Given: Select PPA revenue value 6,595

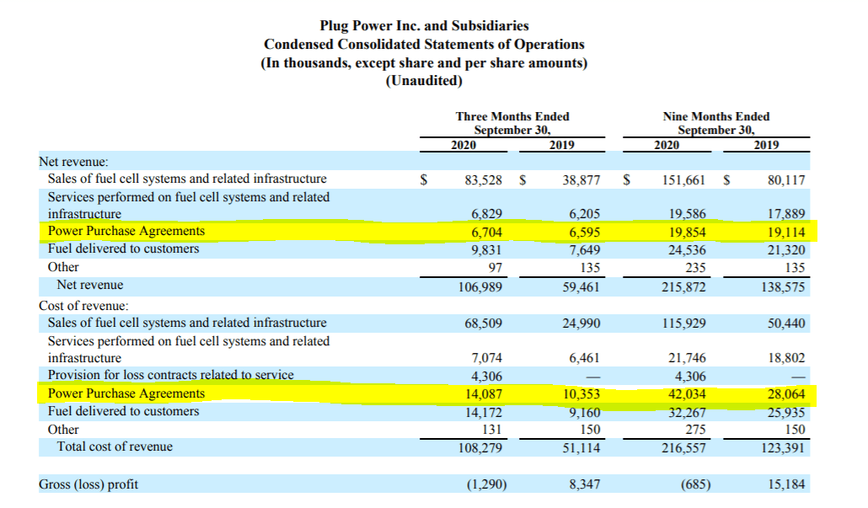Looking at the screenshot, I should [585, 232].
